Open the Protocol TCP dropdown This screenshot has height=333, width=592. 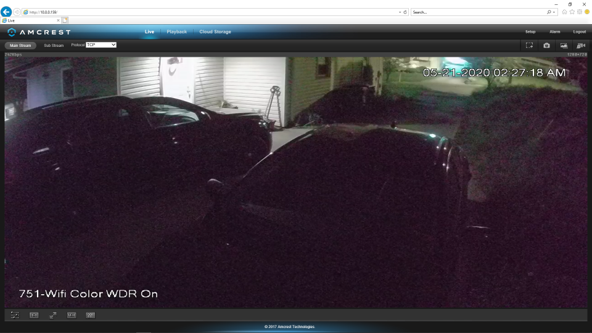click(101, 45)
